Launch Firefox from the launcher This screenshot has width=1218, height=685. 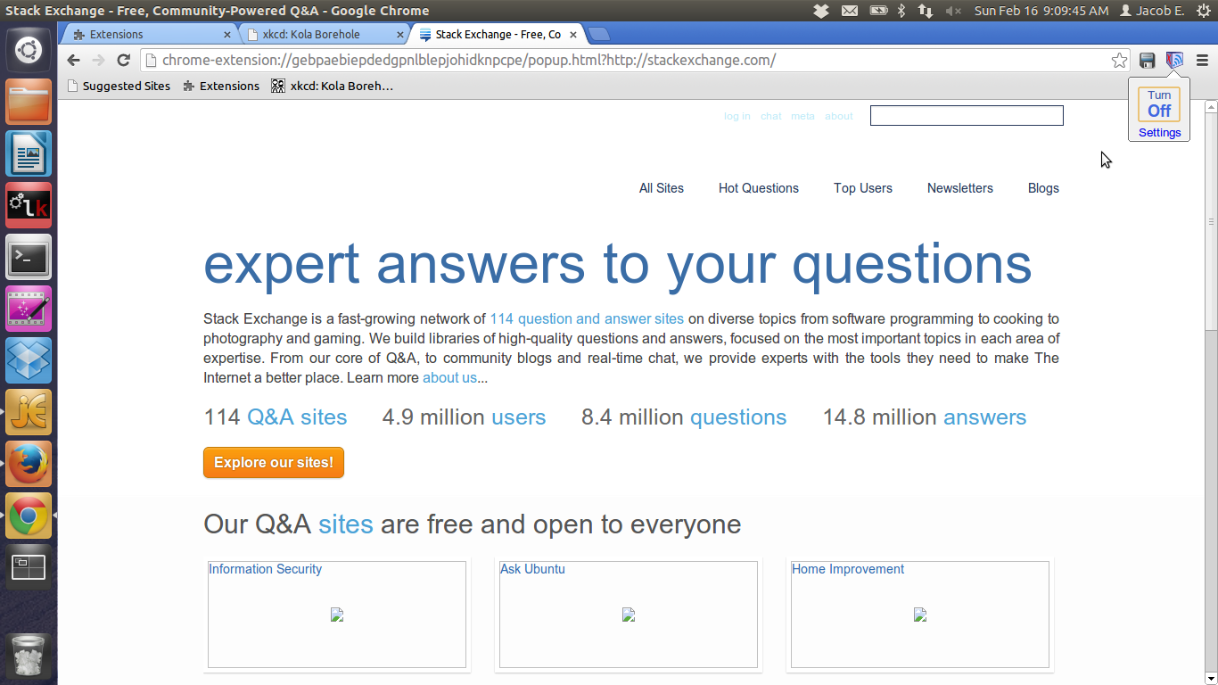coord(29,464)
